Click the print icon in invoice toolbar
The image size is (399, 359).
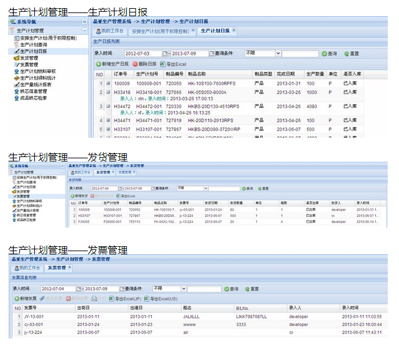[x=94, y=299]
